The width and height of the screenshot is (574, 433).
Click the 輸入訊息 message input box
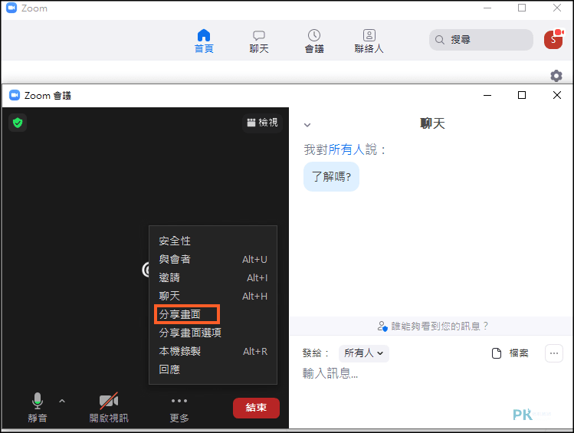point(431,373)
